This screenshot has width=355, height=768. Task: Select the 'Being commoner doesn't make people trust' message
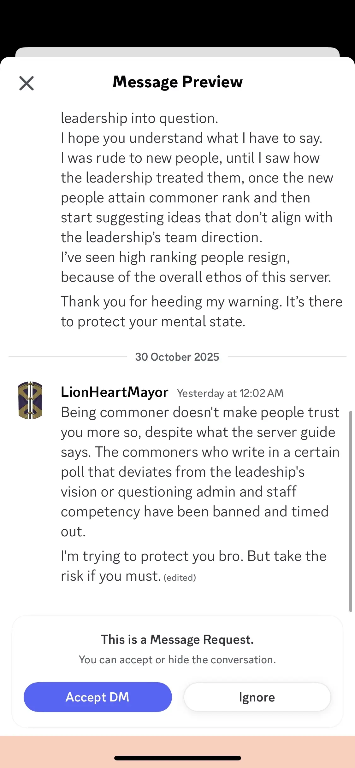pyautogui.click(x=200, y=472)
